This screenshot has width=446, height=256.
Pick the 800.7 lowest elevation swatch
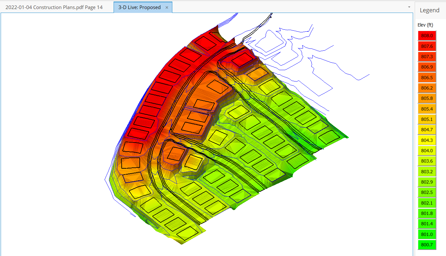[427, 245]
